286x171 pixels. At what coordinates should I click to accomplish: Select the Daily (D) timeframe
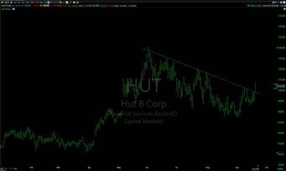coord(48,3)
